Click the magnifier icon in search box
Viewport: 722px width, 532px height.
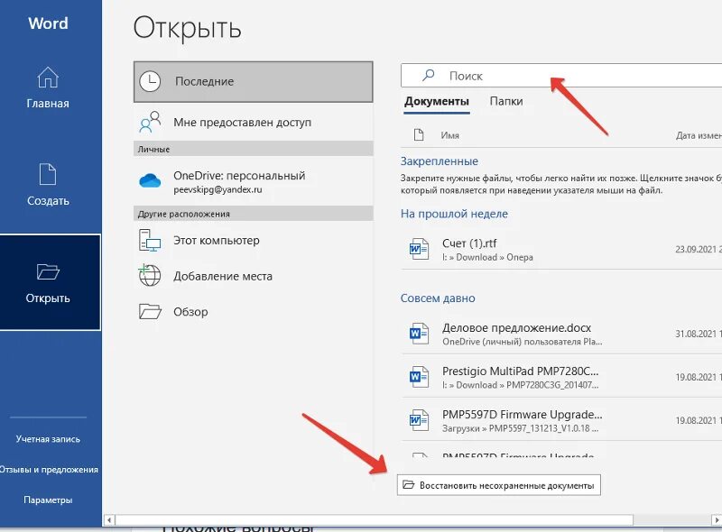(428, 75)
